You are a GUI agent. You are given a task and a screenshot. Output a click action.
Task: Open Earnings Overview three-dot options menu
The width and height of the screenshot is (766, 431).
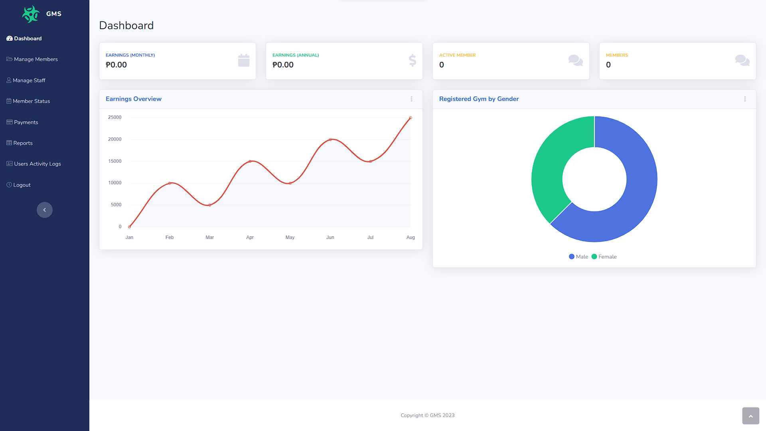[411, 99]
